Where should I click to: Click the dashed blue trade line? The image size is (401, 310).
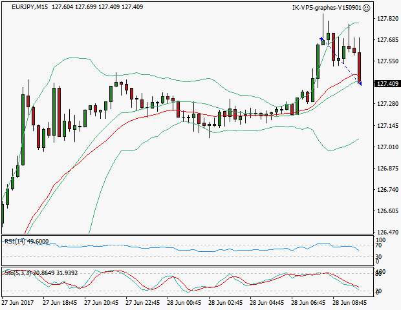[x=340, y=62]
